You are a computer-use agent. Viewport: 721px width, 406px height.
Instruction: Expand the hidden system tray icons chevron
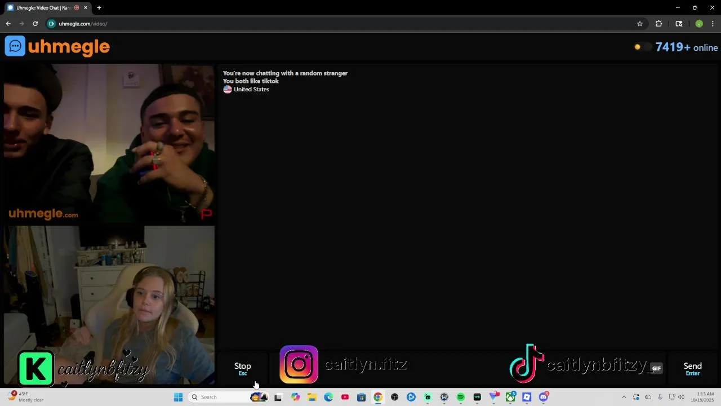624,397
